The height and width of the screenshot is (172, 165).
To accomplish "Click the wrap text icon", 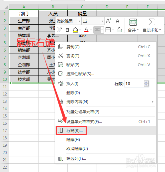I will point(59,30).
